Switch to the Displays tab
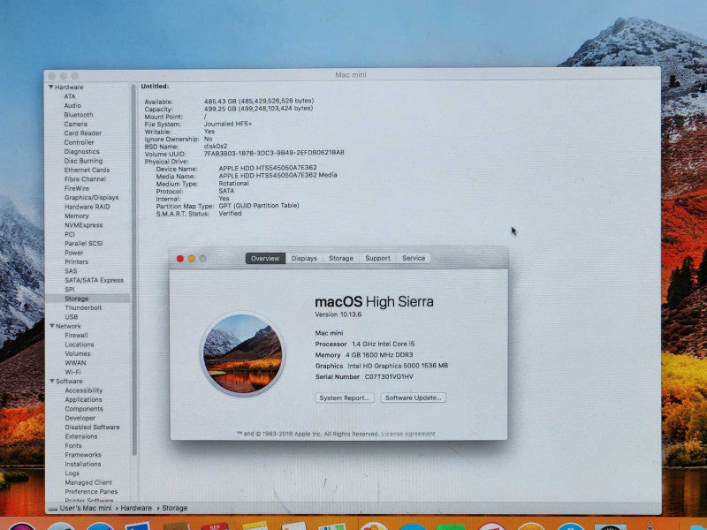The width and height of the screenshot is (707, 530). (x=304, y=258)
